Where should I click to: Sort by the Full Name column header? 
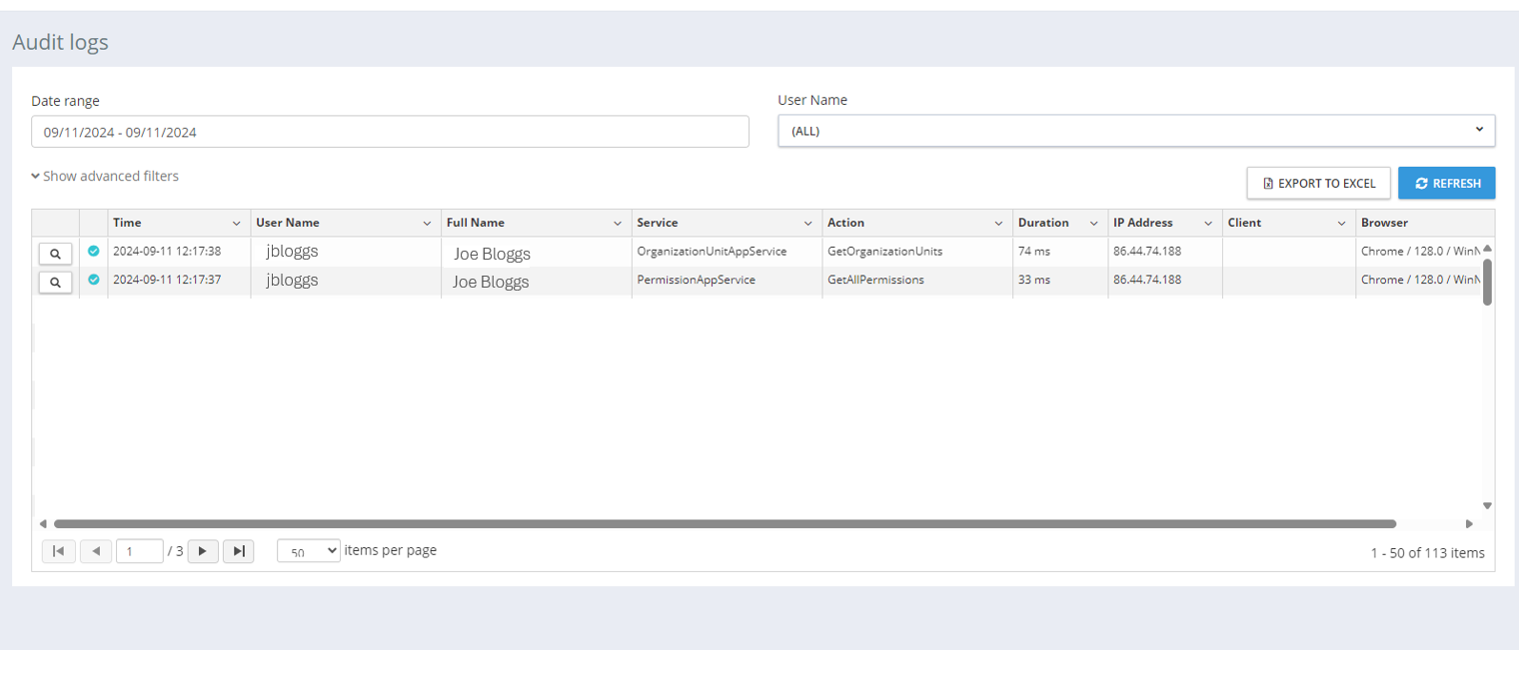coord(476,223)
